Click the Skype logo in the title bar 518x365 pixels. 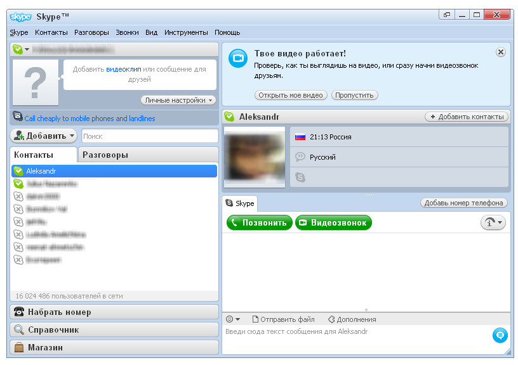tap(20, 16)
